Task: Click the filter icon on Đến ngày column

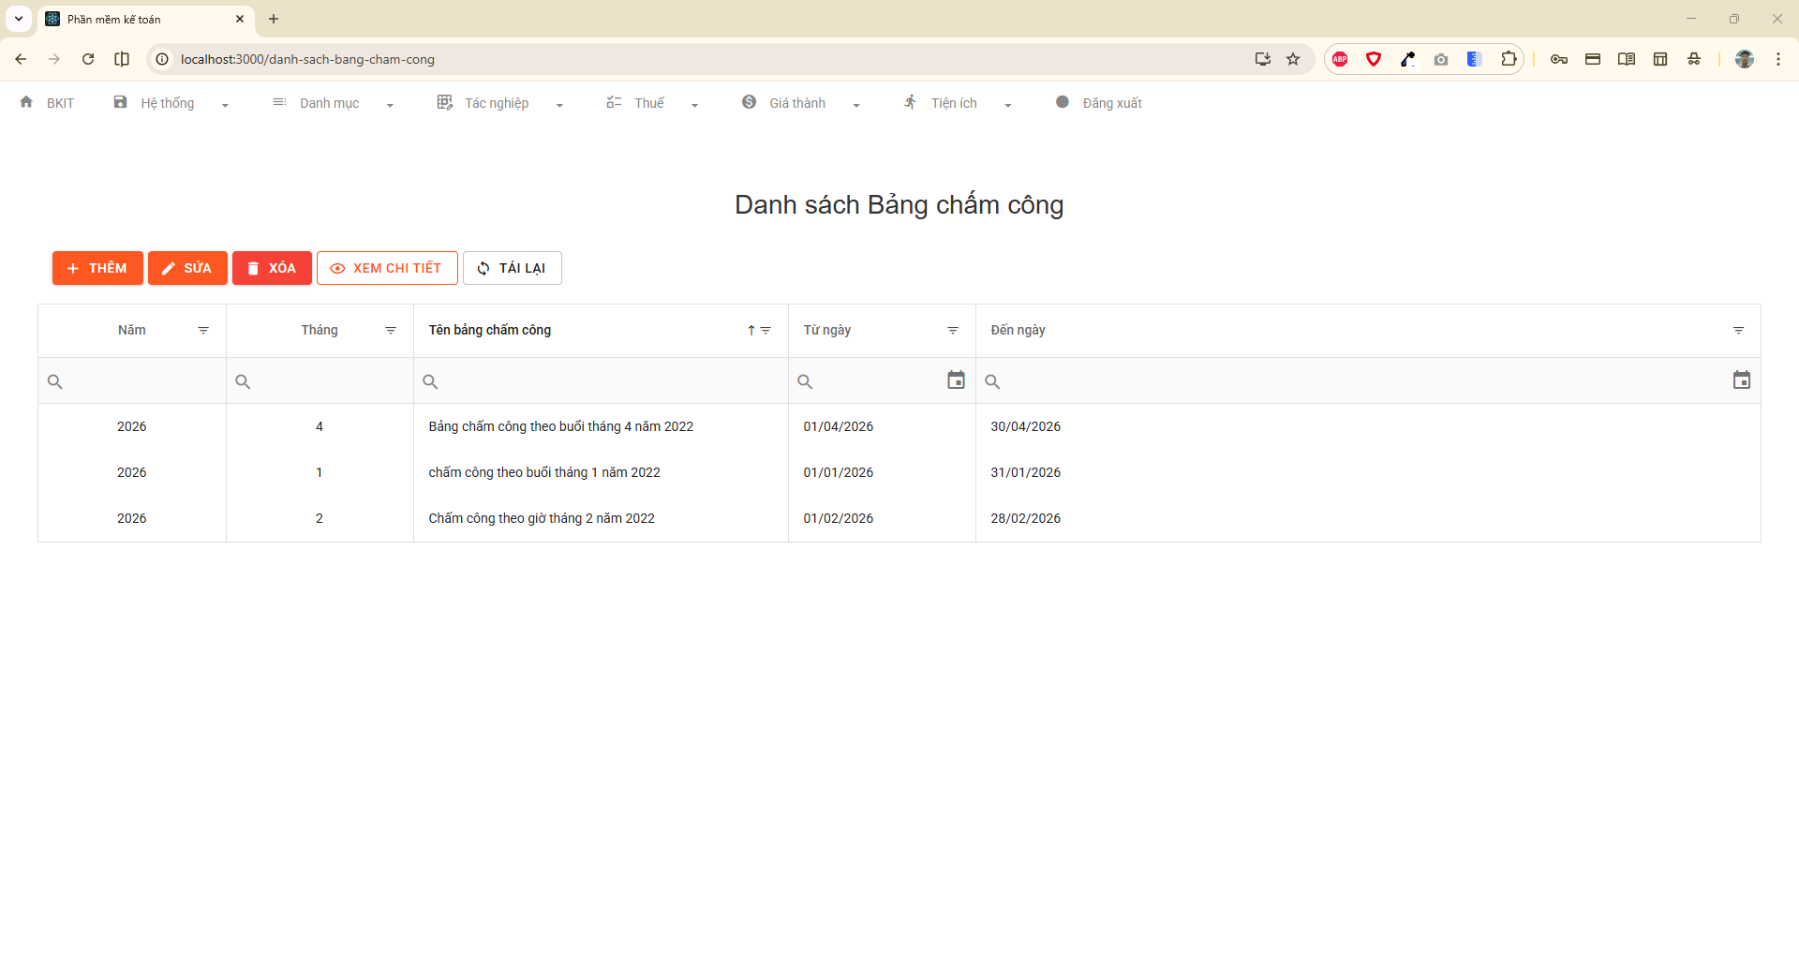Action: click(x=1740, y=330)
